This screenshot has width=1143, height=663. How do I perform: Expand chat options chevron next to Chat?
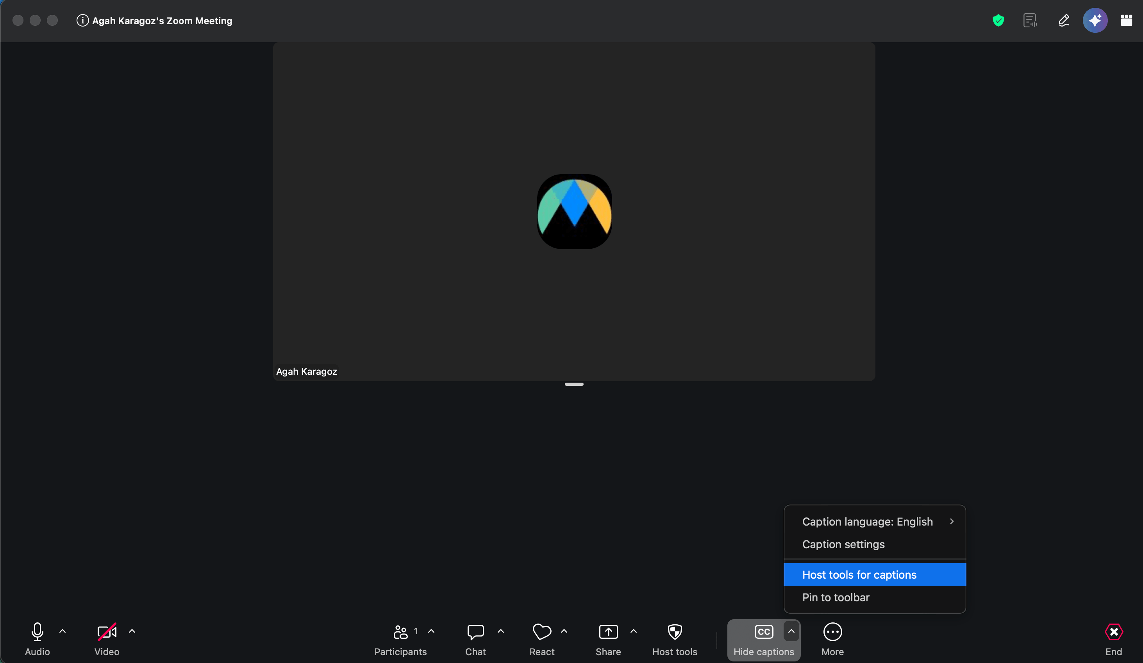coord(501,631)
